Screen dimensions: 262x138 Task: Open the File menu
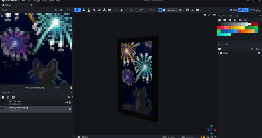pyautogui.click(x=24, y=1)
